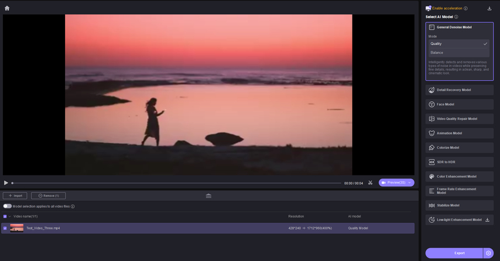Click the Video Quality Repair Model icon

tap(431, 119)
